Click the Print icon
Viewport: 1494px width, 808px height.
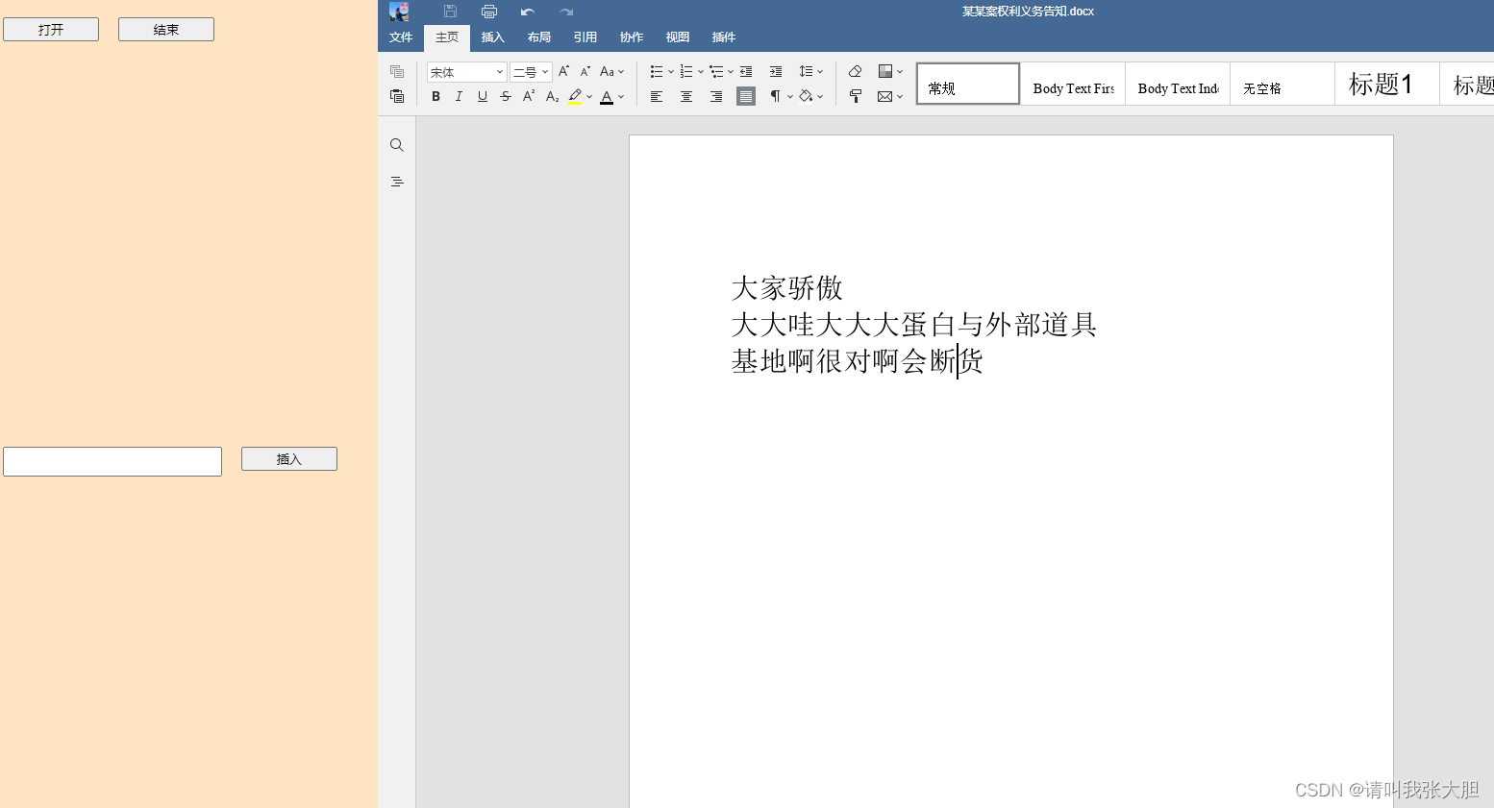488,11
